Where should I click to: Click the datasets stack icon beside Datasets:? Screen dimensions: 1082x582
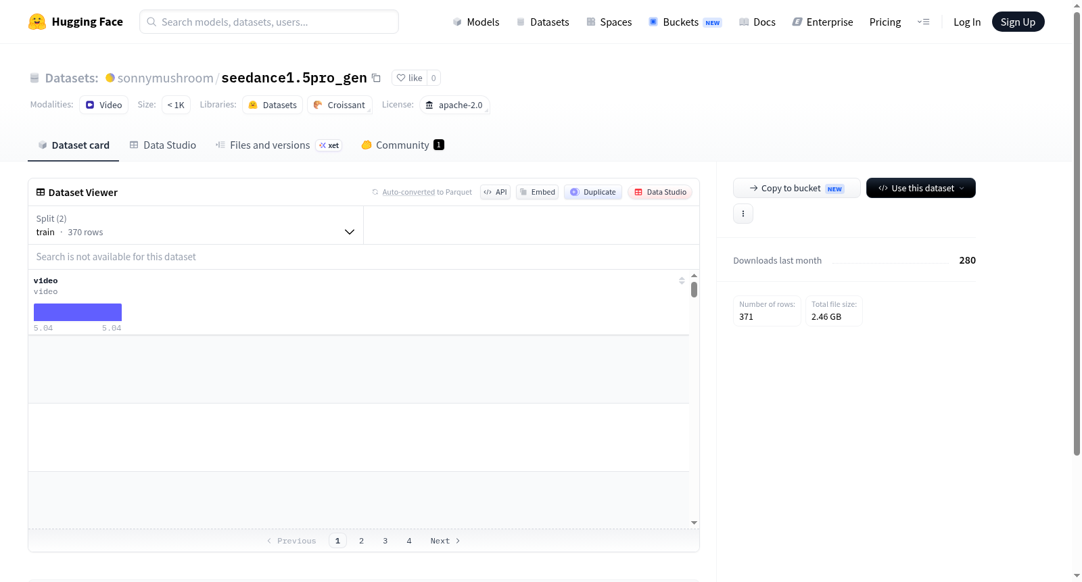point(34,78)
